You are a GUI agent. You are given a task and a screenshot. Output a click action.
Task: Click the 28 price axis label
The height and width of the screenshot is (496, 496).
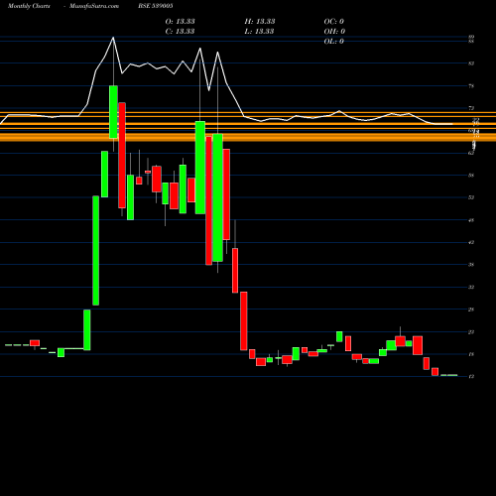[471, 310]
